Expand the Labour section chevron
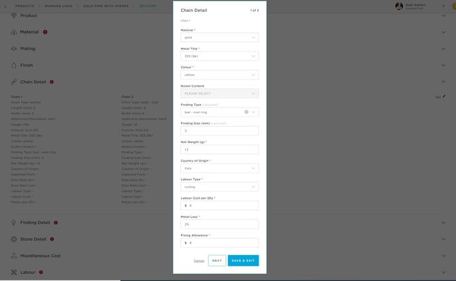Image resolution: width=456 pixels, height=281 pixels. coord(443,272)
